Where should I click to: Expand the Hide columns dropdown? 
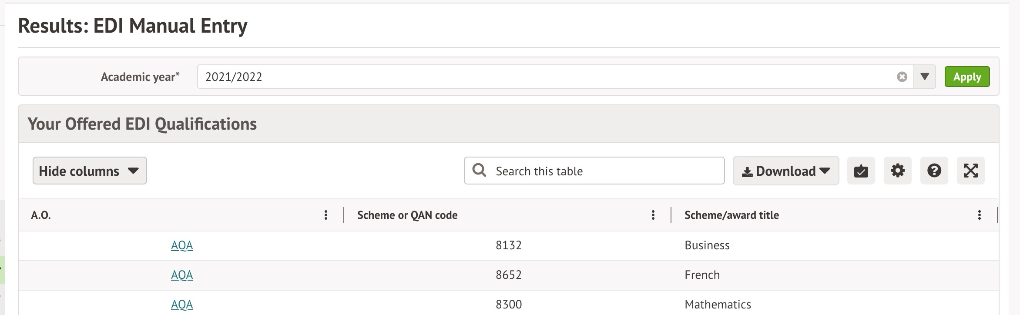pos(90,171)
